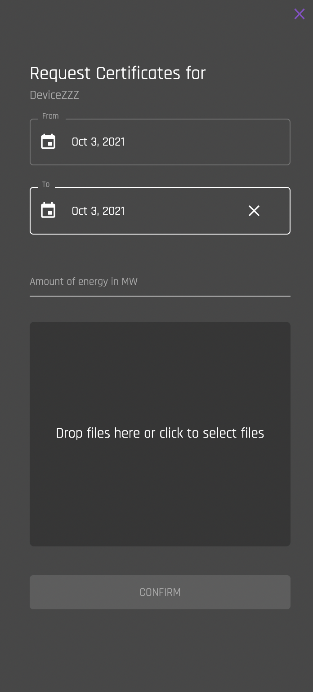Image resolution: width=313 pixels, height=692 pixels.
Task: Click the 'Drop files here or click to select files' text
Action: (x=160, y=433)
